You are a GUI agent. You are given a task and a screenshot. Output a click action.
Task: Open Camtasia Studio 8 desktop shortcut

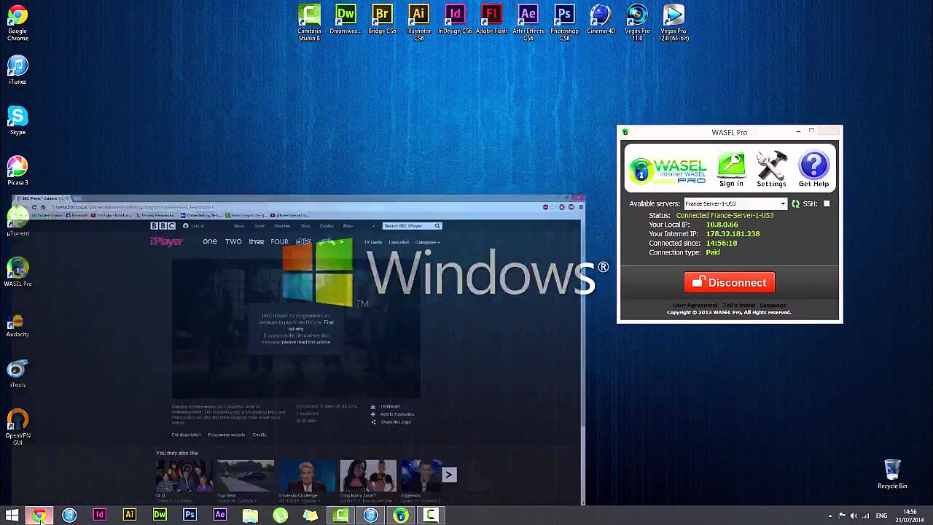(x=309, y=23)
